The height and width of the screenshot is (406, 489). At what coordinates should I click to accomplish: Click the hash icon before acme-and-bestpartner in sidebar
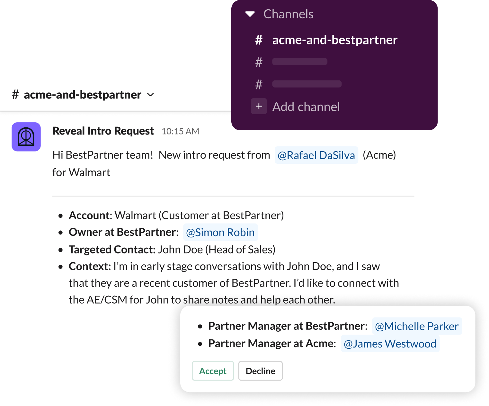click(x=259, y=40)
